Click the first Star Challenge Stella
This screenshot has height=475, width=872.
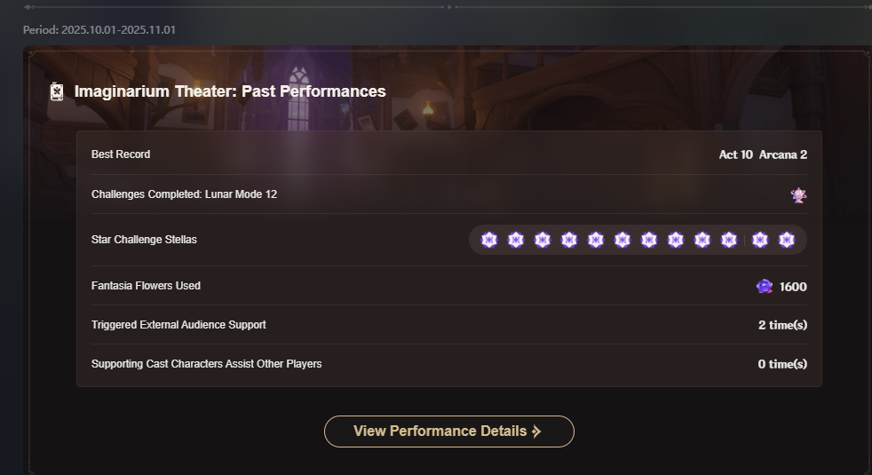coord(488,240)
